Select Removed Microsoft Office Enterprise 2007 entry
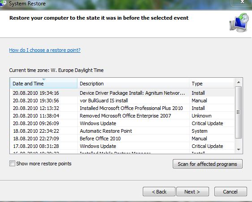252x202 pixels. tap(122, 116)
